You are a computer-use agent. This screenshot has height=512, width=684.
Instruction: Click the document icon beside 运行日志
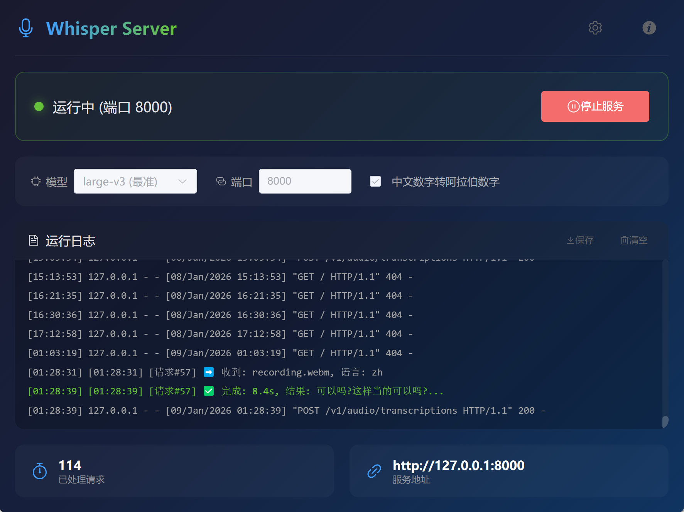[34, 241]
